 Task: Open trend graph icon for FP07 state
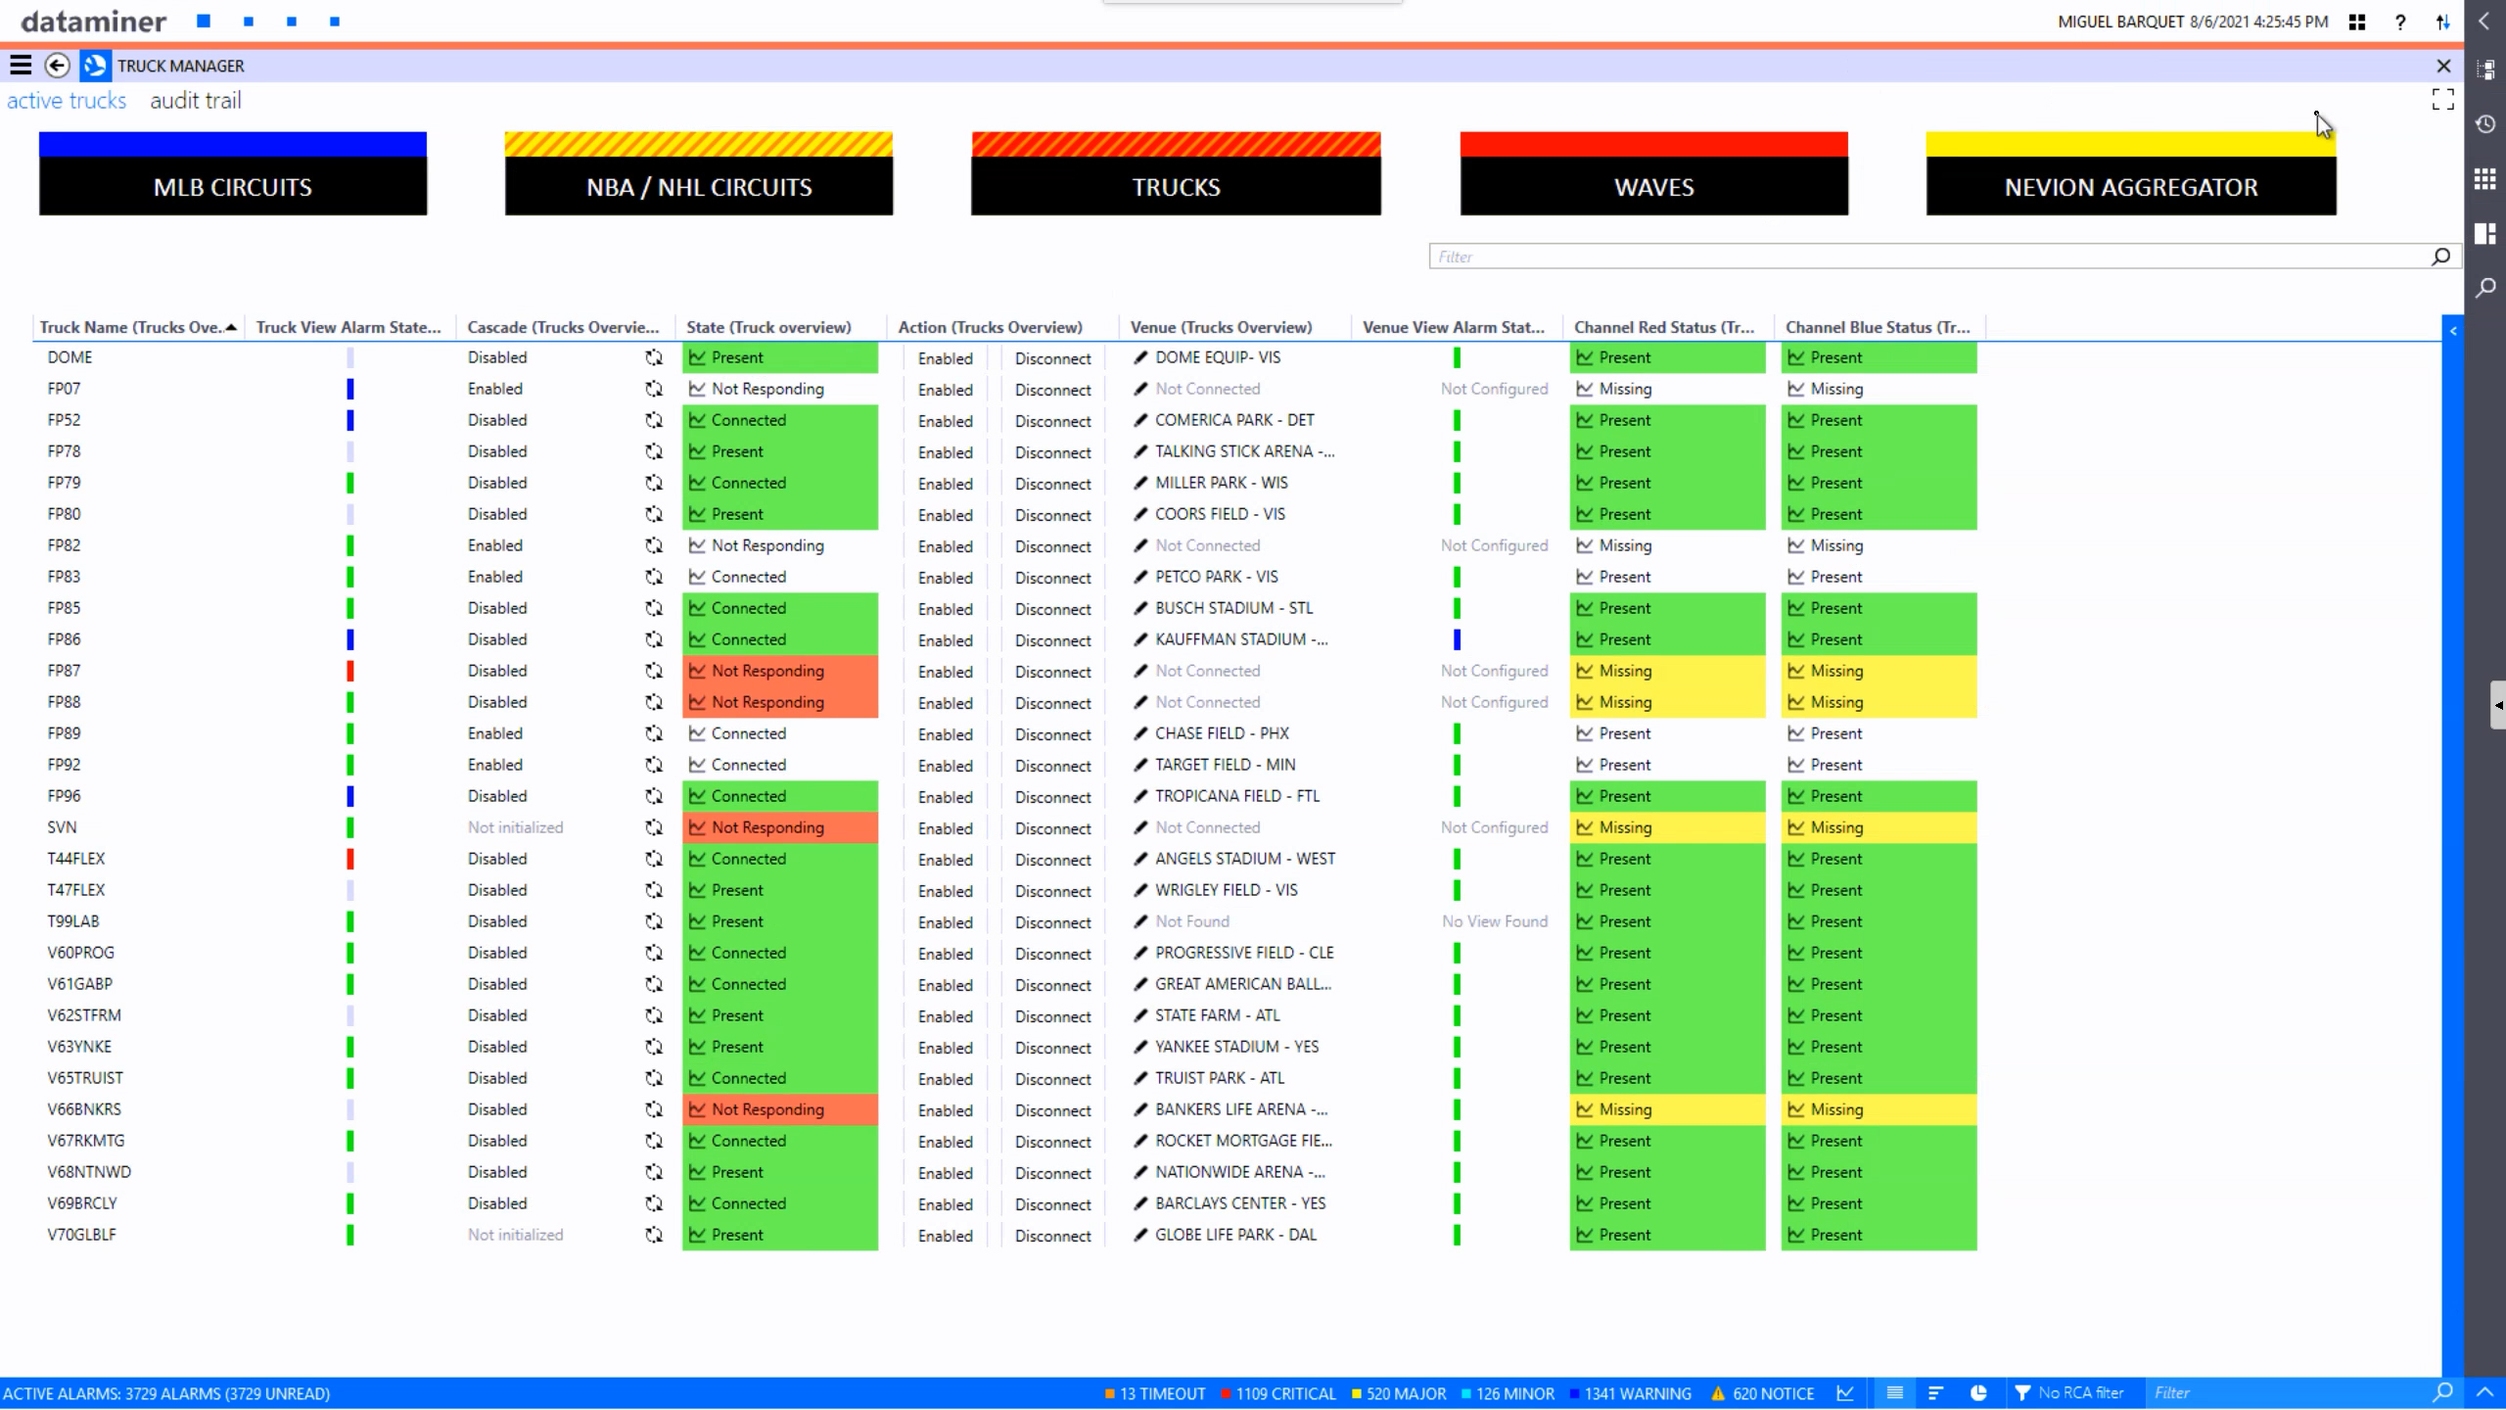tap(697, 389)
